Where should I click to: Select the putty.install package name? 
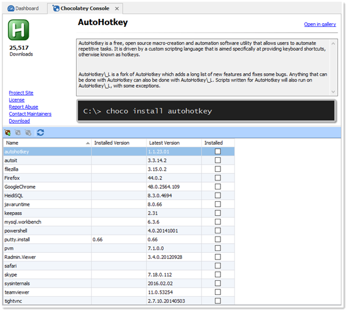click(x=17, y=239)
